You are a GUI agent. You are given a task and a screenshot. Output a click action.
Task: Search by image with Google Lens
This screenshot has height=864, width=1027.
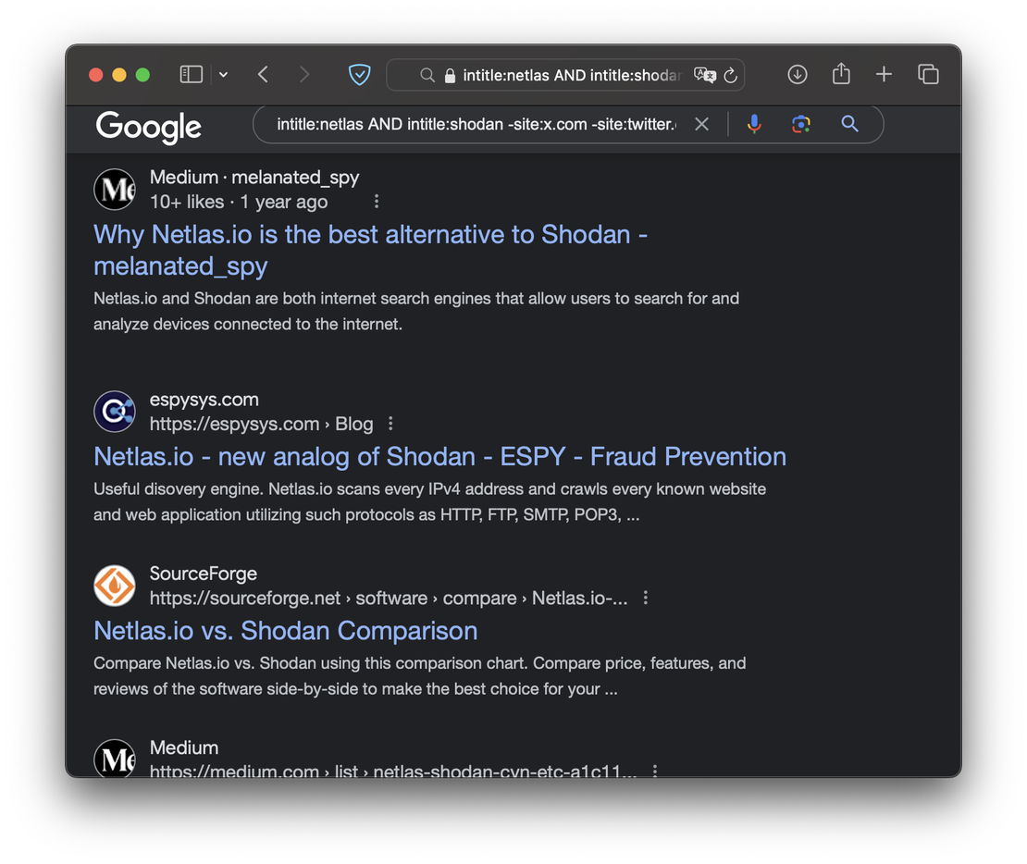click(801, 124)
